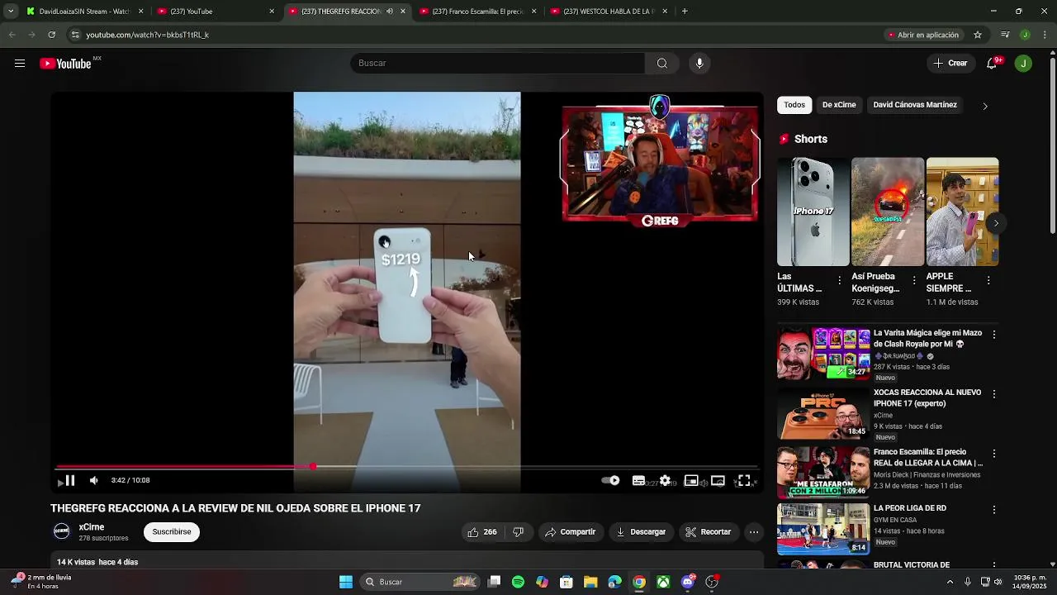Image resolution: width=1057 pixels, height=595 pixels.
Task: Open Spotify from the taskbar
Action: [x=518, y=583]
